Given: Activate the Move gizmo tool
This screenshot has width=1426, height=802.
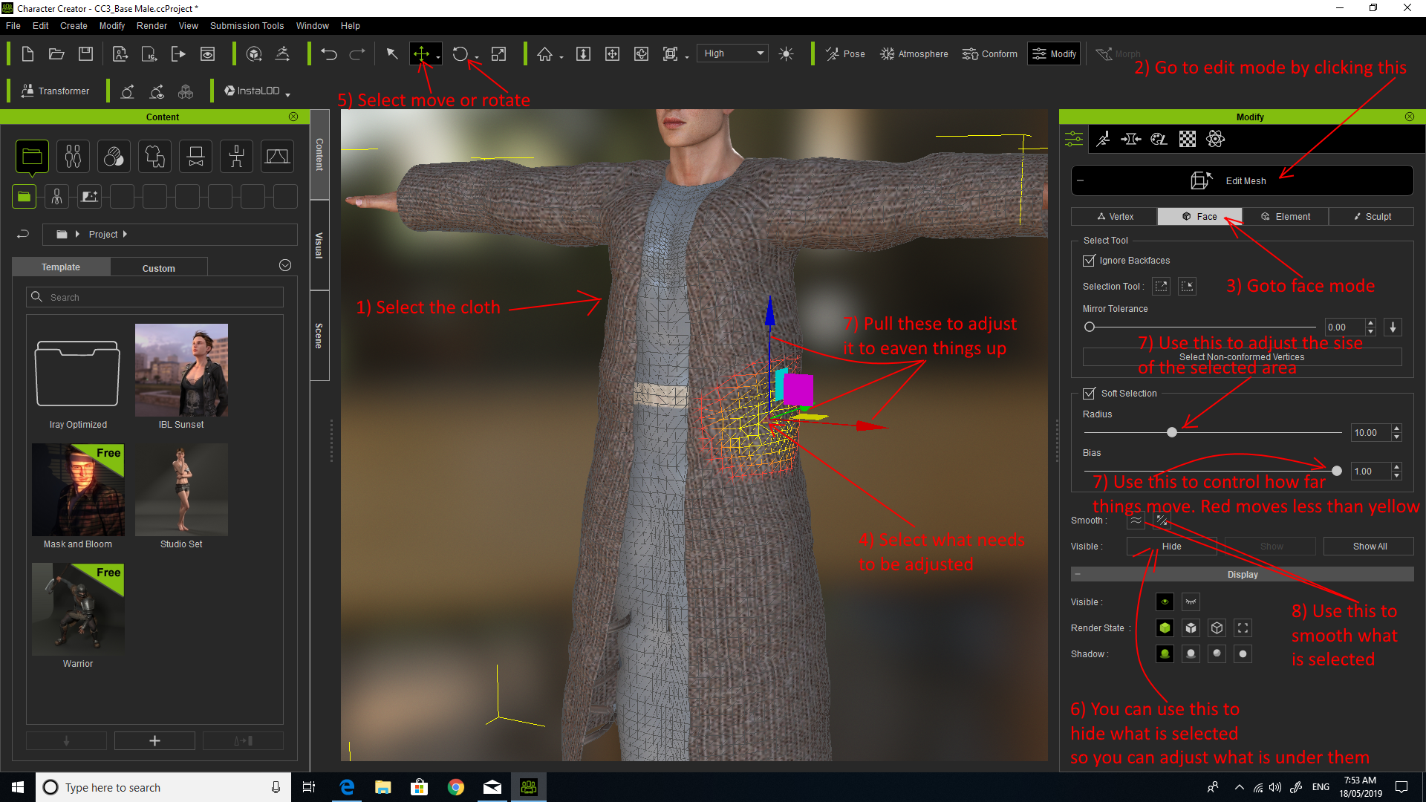Looking at the screenshot, I should coord(421,53).
